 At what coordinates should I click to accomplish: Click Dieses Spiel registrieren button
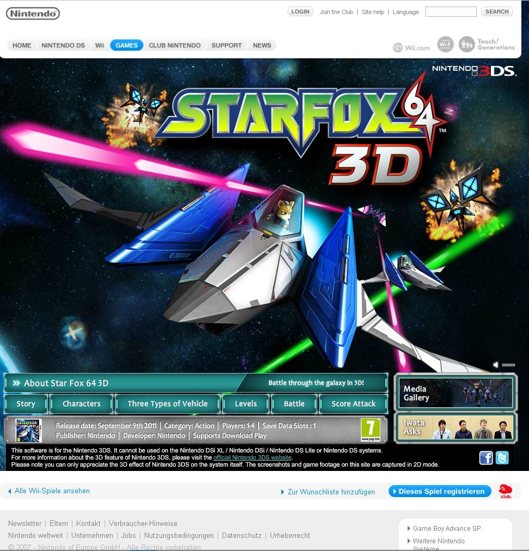coord(440,491)
